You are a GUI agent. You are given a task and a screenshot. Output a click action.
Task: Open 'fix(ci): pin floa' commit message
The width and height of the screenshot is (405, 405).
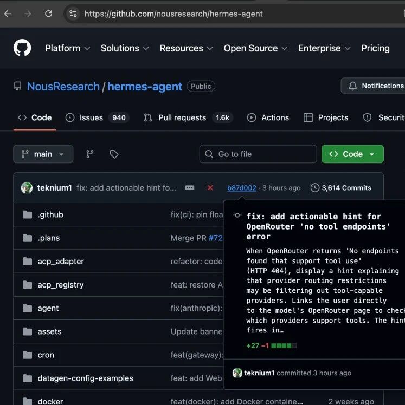click(197, 214)
